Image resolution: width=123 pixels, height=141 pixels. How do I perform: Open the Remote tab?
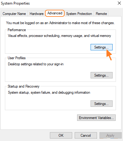click(x=101, y=14)
